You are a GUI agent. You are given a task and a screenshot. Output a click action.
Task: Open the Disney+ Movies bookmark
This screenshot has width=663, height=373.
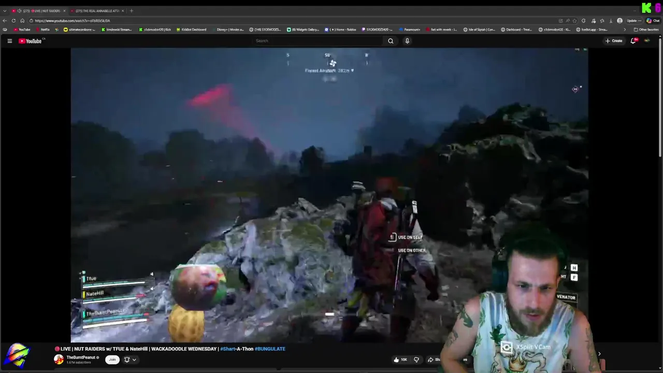(228, 30)
